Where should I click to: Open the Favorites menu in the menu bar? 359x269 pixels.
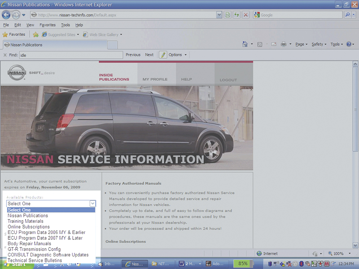coord(48,25)
